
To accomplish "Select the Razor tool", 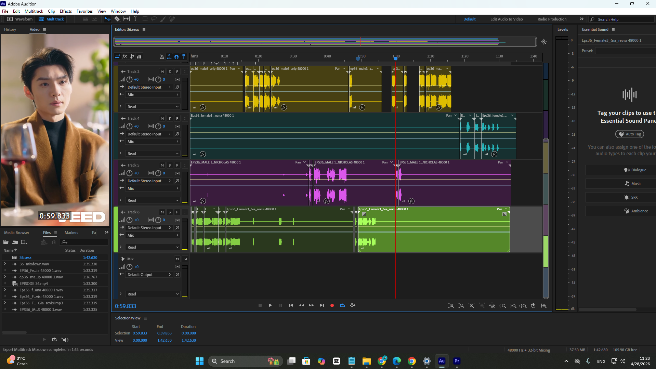I will [x=117, y=19].
